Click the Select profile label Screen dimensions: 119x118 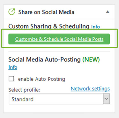click(x=24, y=90)
